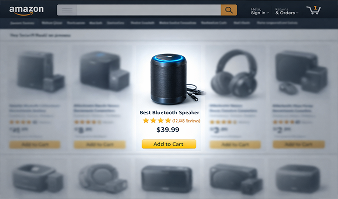Open the shopping cart icon
The image size is (338, 199).
[x=313, y=10]
